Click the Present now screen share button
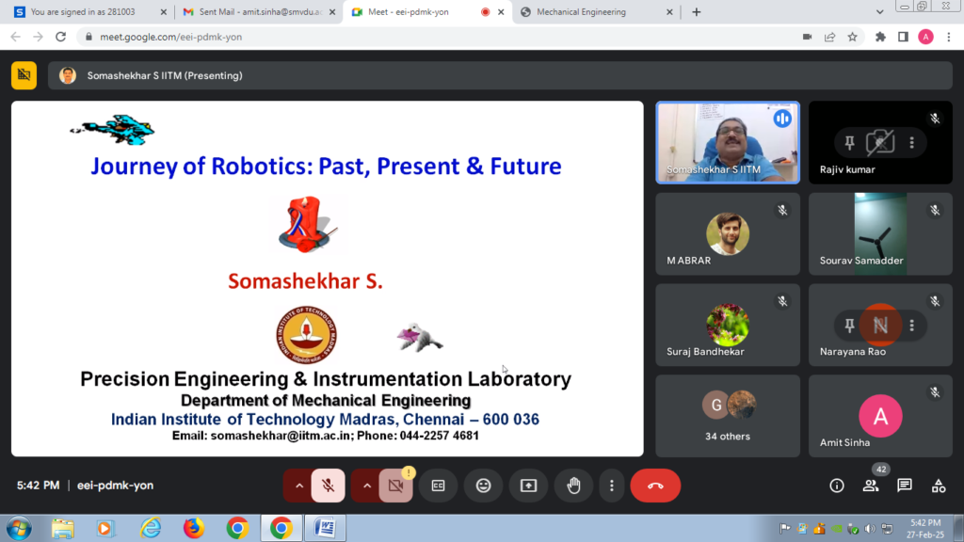 [x=529, y=486]
